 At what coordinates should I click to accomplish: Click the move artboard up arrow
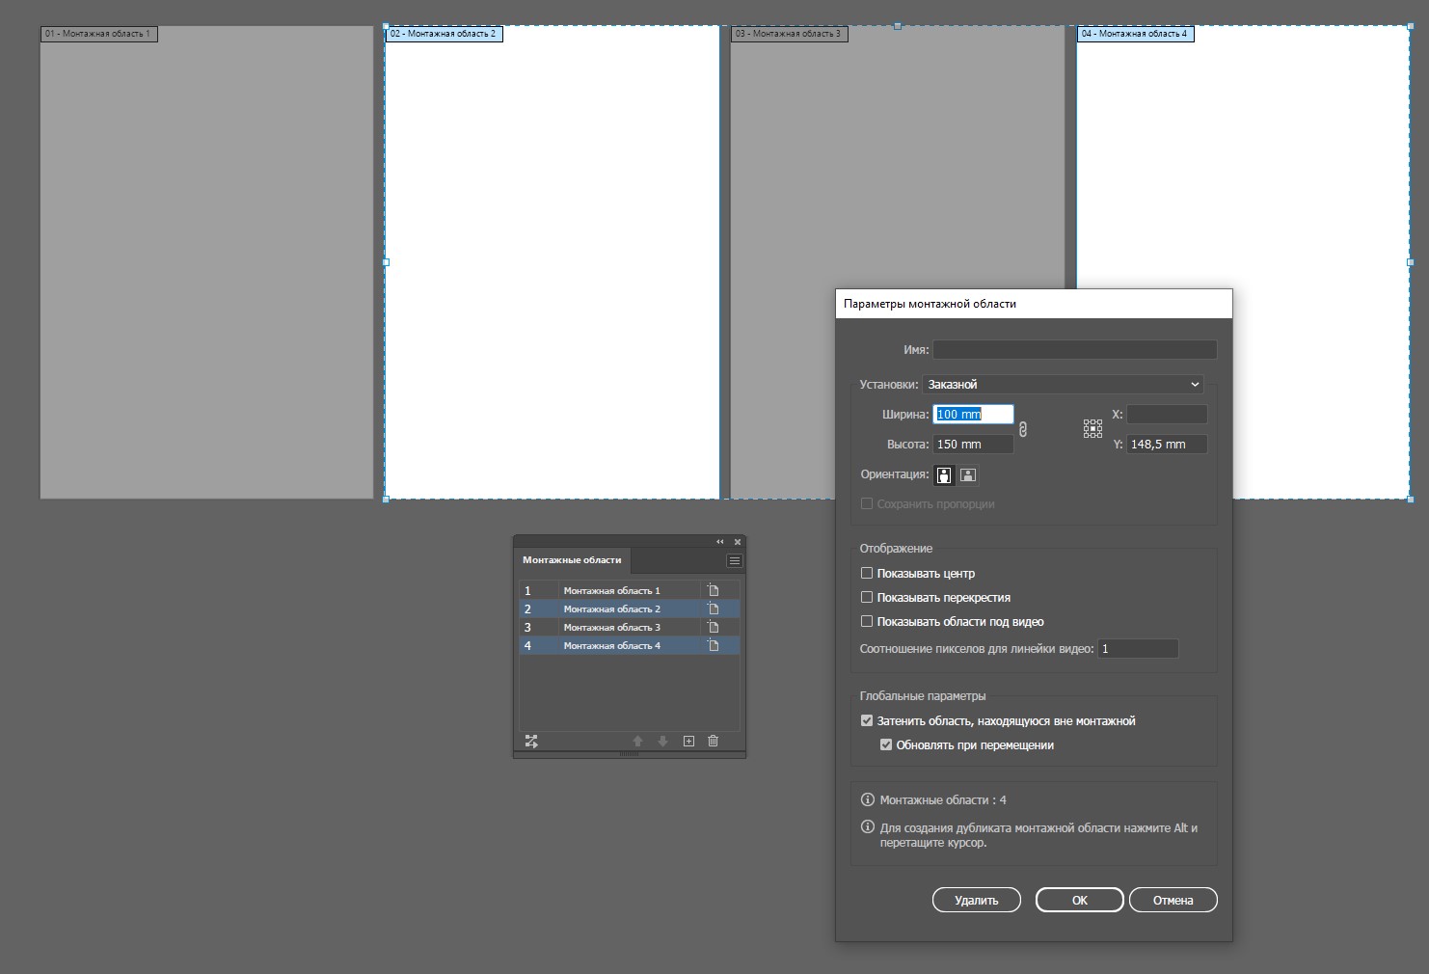click(637, 741)
